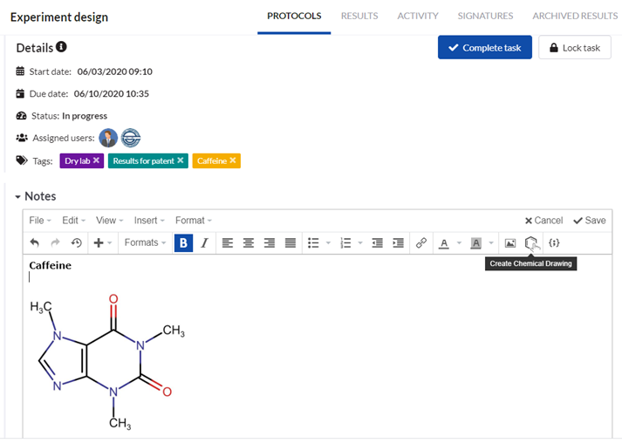Screen dimensions: 622x443
Task: Open the Insert menu
Action: [149, 221]
